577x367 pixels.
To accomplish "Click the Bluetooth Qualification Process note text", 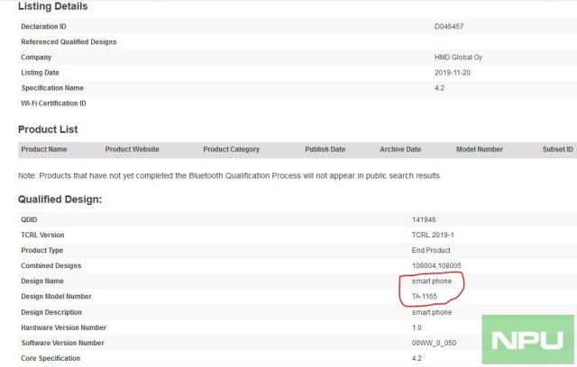I will coord(230,175).
